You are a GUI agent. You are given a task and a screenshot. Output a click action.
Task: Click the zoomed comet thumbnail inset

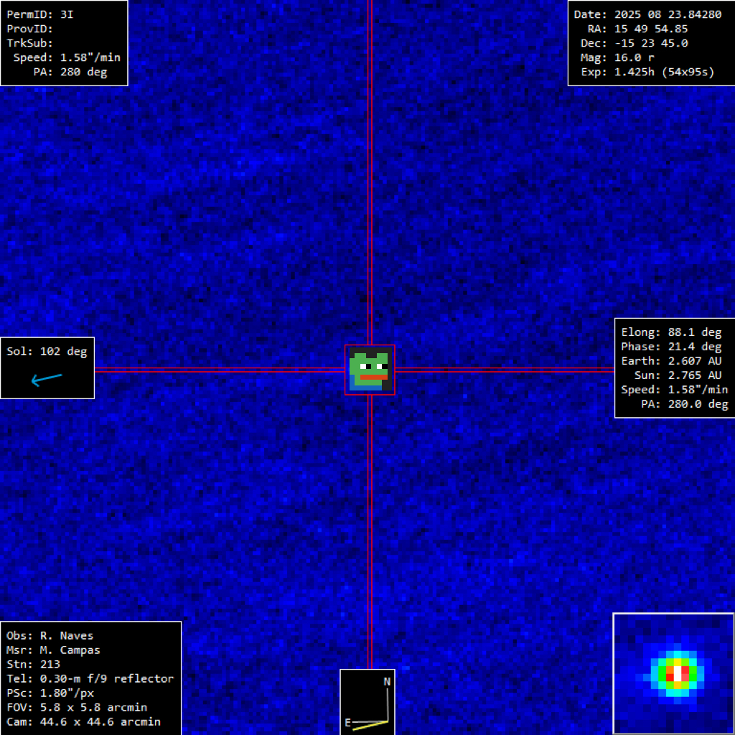click(x=673, y=673)
